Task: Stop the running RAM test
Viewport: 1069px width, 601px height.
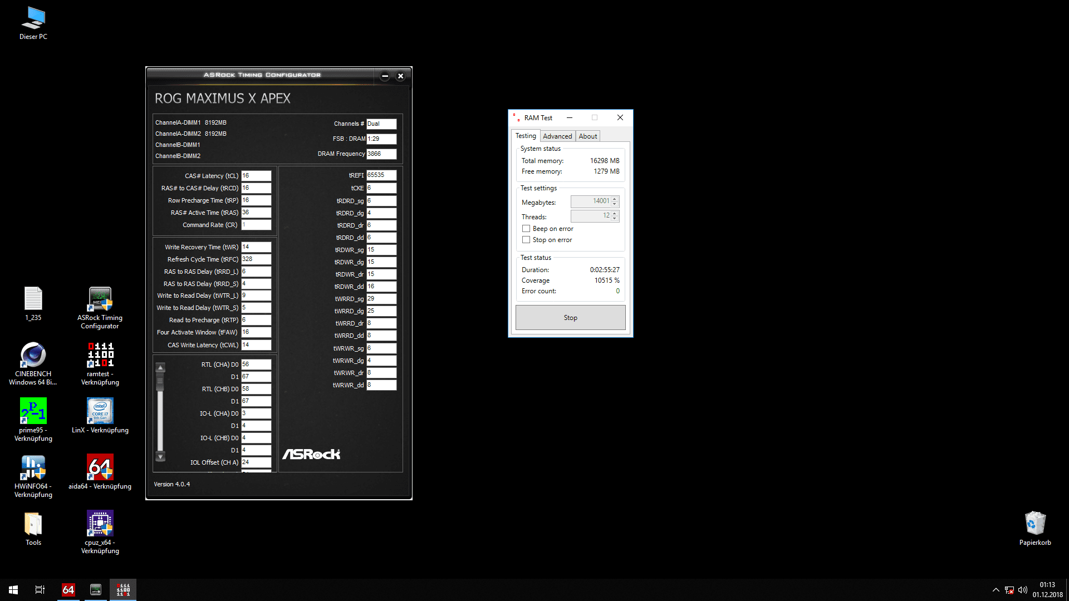Action: [571, 318]
